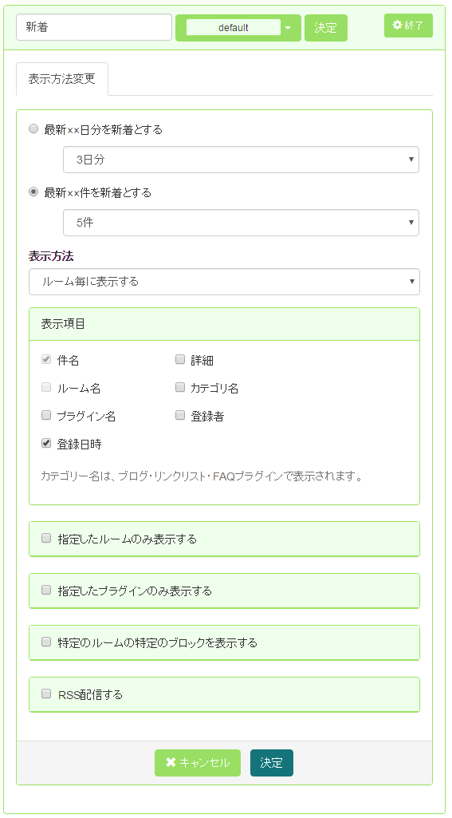The height and width of the screenshot is (818, 452).
Task: Expand the ルーム毎に表示する dropdown
Action: pyautogui.click(x=224, y=282)
